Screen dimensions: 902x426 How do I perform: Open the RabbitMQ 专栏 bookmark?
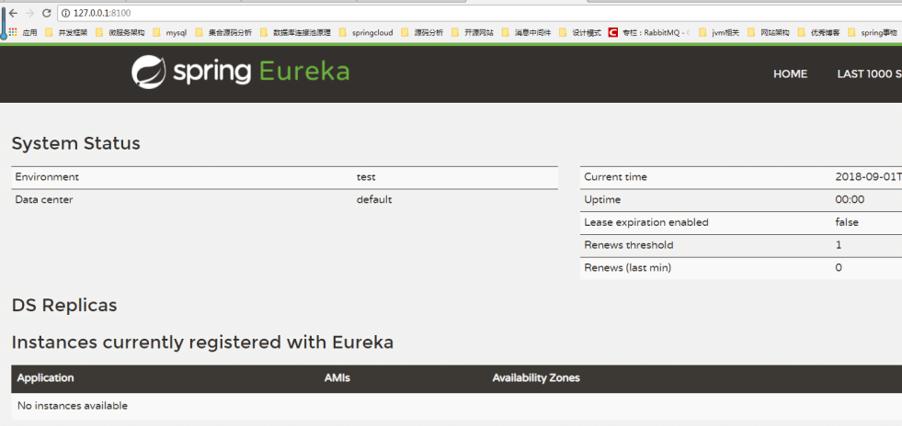[649, 33]
